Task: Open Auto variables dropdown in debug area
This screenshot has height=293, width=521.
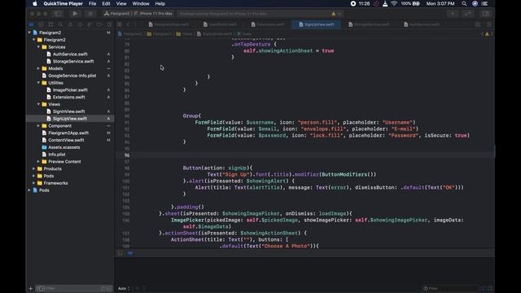Action: (x=124, y=288)
